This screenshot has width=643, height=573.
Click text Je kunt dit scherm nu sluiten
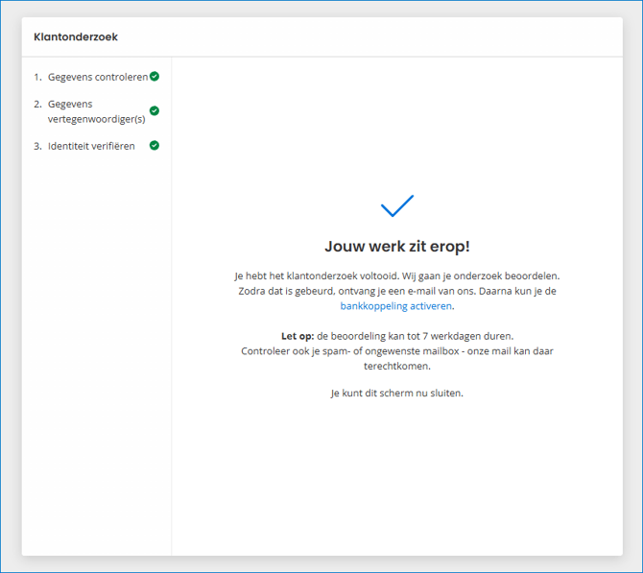pos(396,393)
